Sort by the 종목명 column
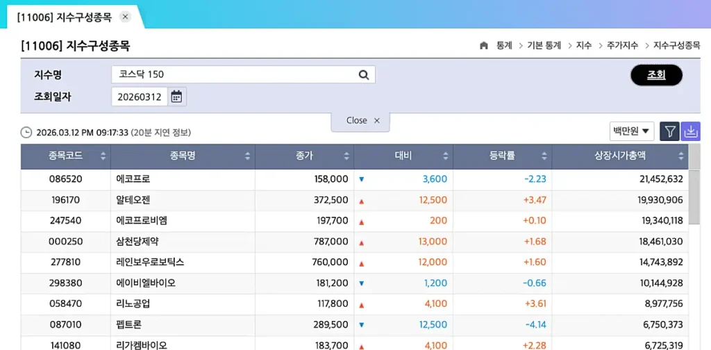Screen dimensions: 711x350 click(x=247, y=156)
